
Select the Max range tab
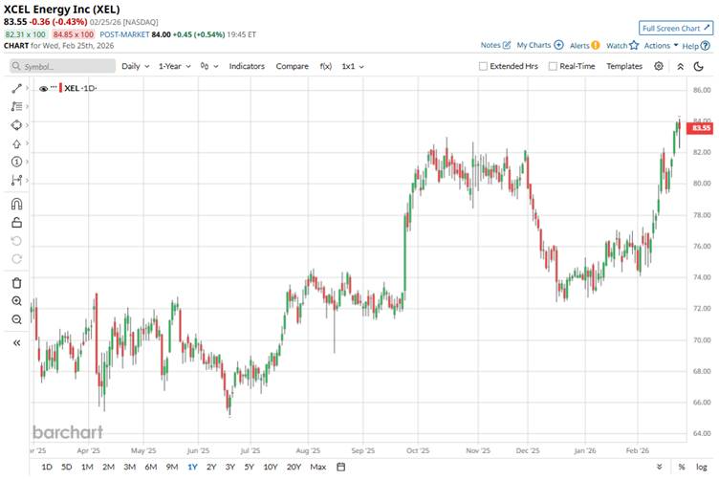click(317, 467)
